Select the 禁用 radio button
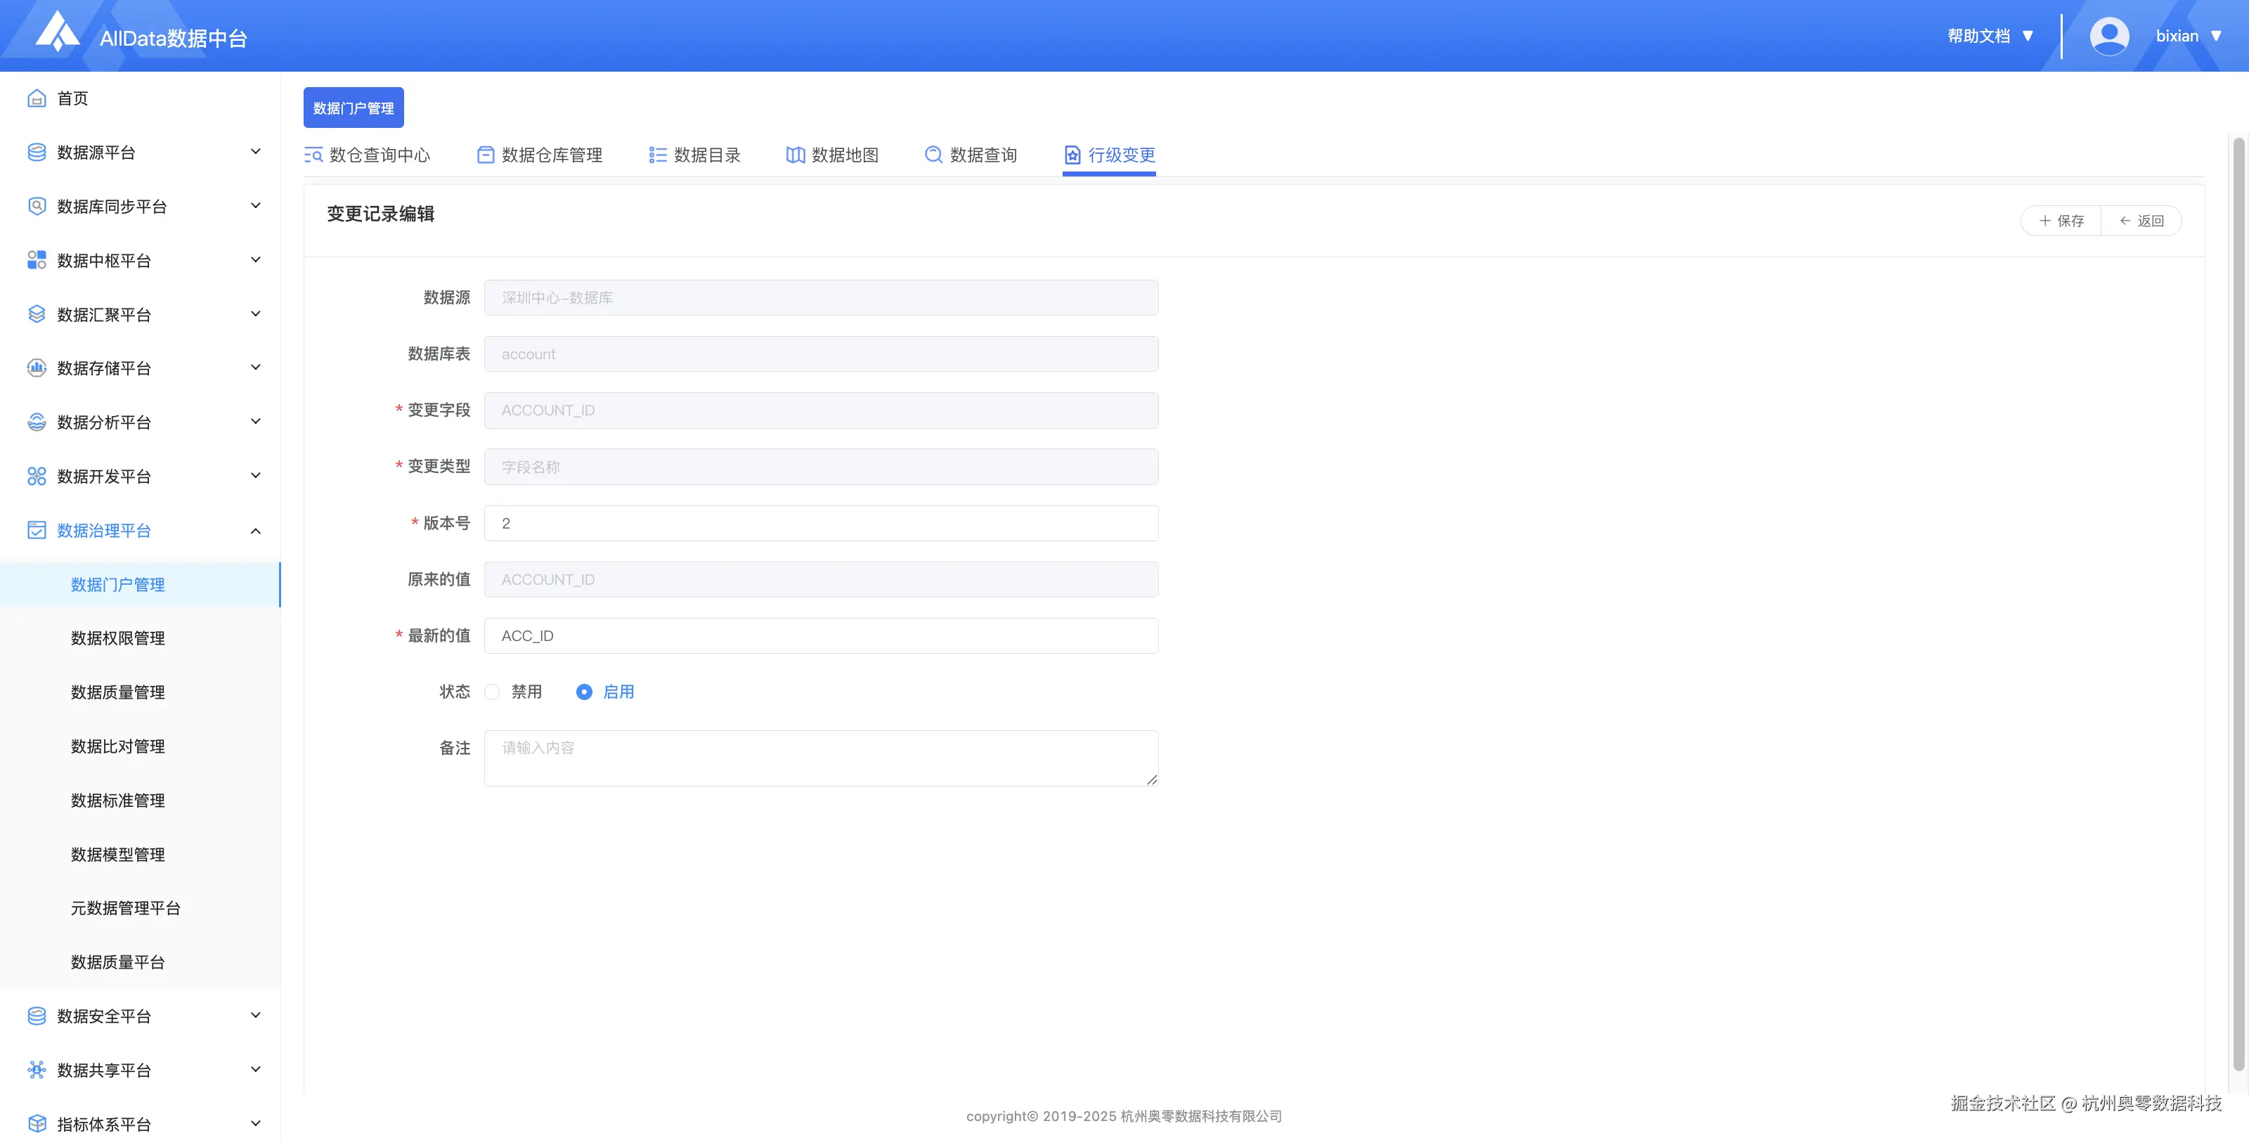This screenshot has height=1140, width=2249. [493, 692]
